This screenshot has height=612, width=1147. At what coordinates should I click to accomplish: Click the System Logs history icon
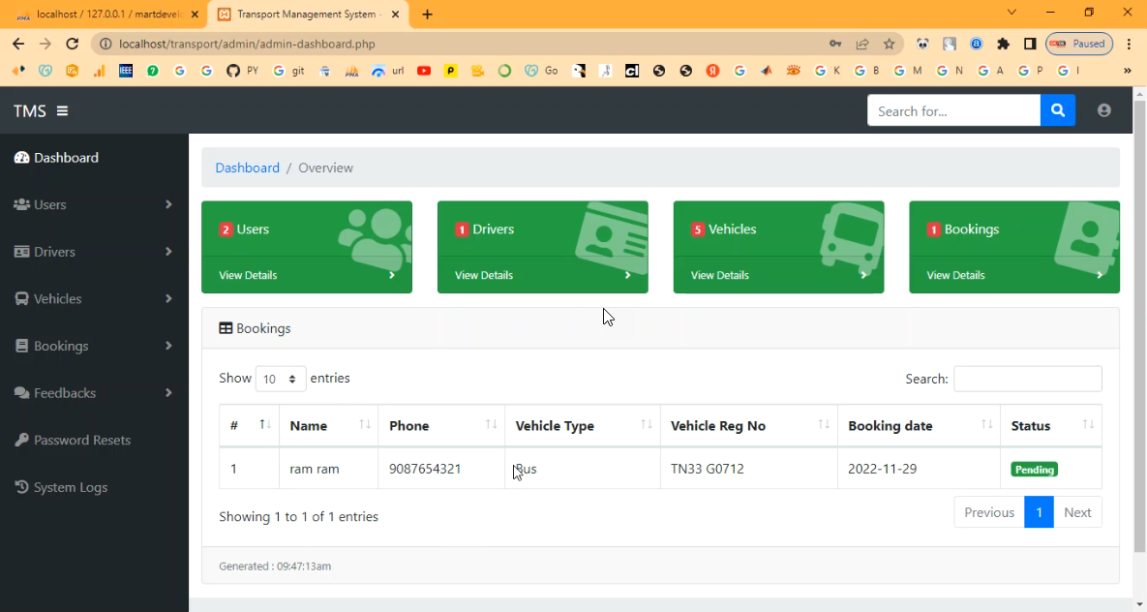pos(21,487)
